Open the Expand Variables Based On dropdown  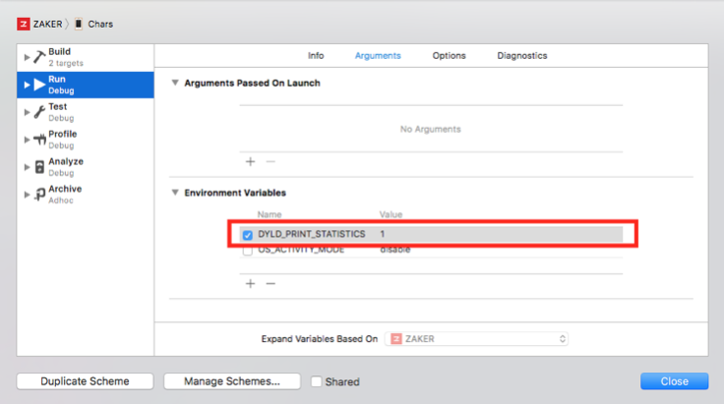(476, 339)
